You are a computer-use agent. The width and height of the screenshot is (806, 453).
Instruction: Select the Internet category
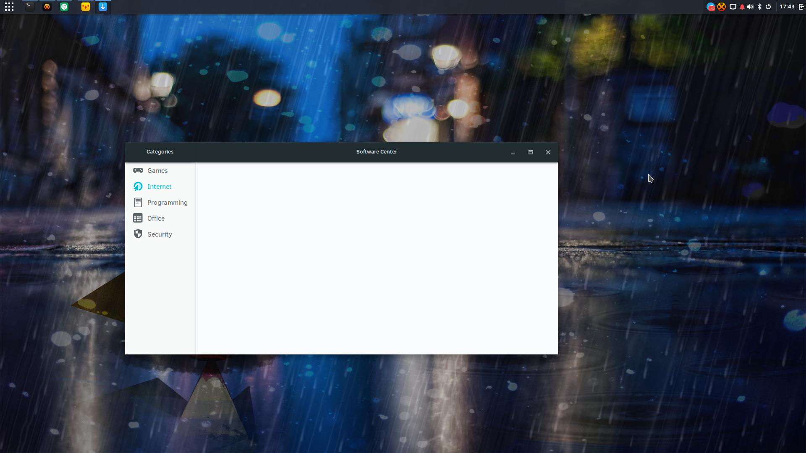pyautogui.click(x=160, y=187)
